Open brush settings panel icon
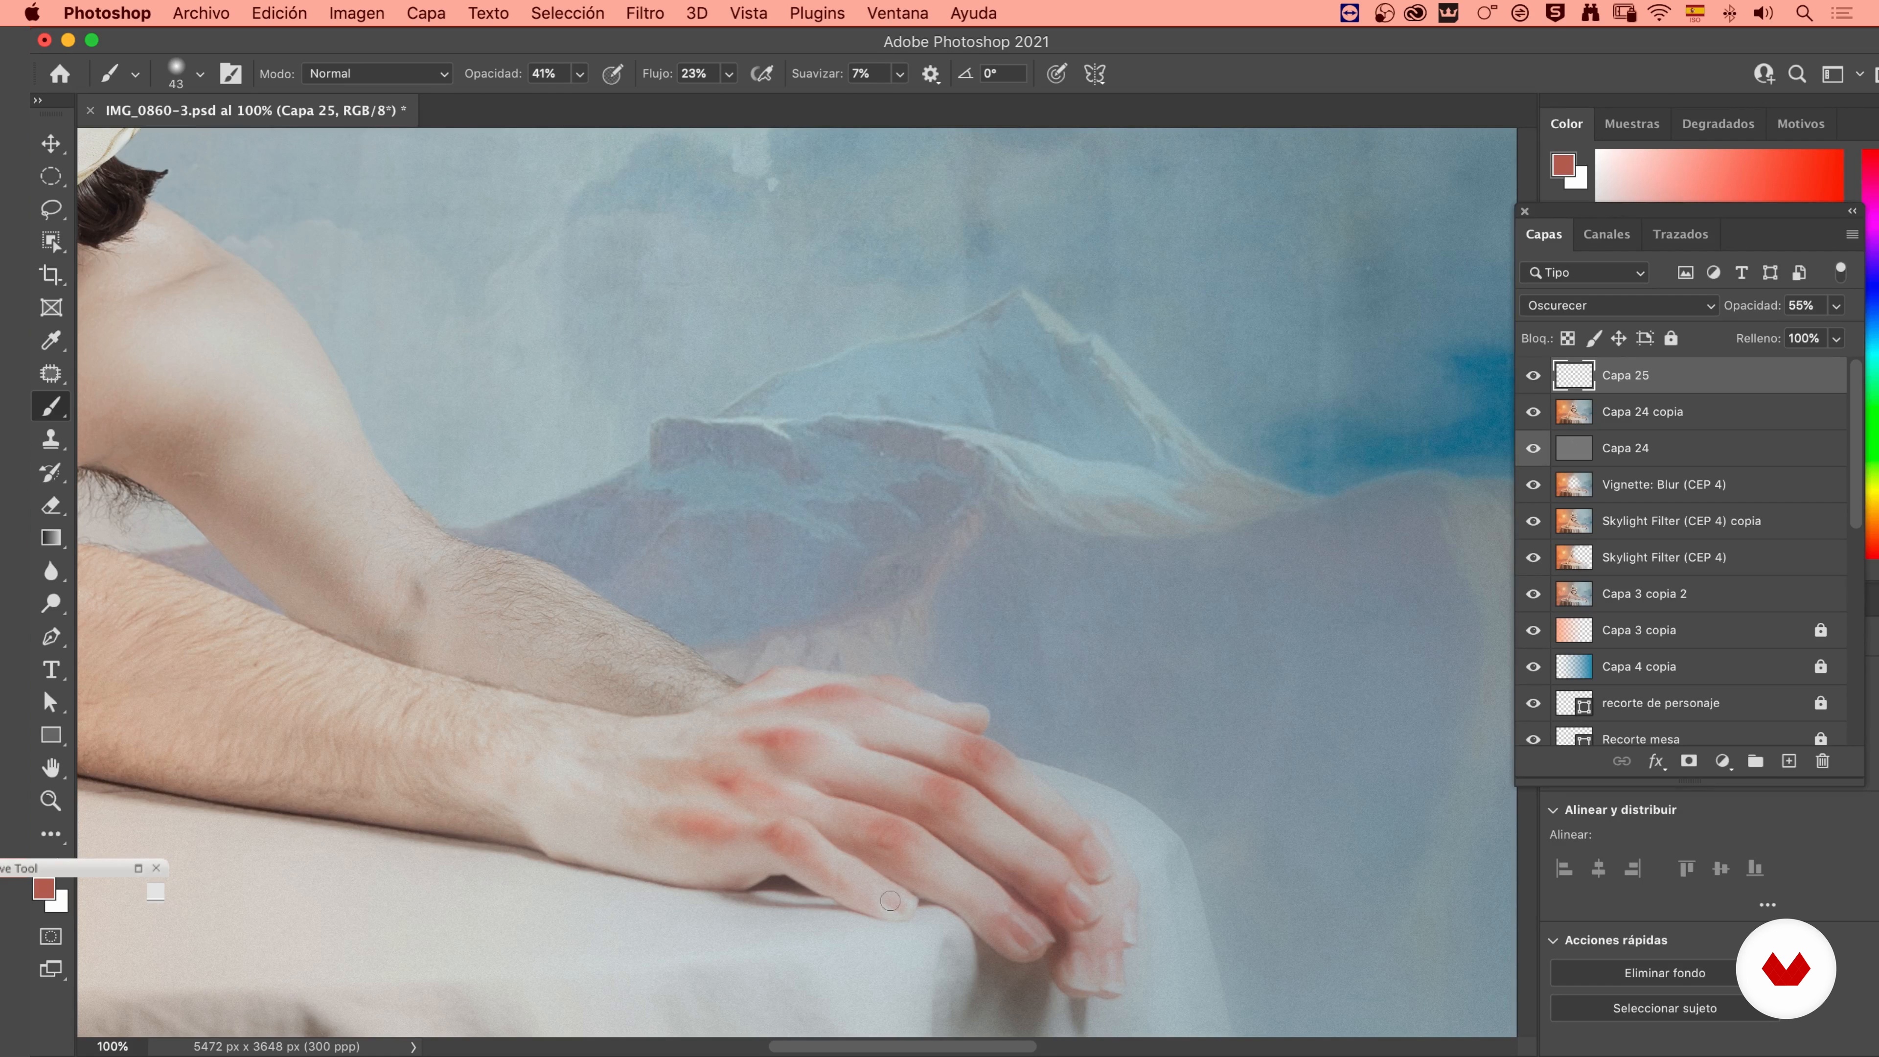The image size is (1879, 1057). click(230, 74)
